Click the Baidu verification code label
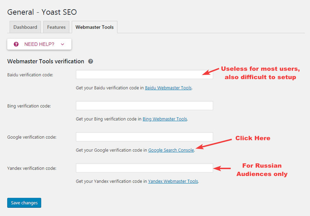The height and width of the screenshot is (216, 310). 30,75
